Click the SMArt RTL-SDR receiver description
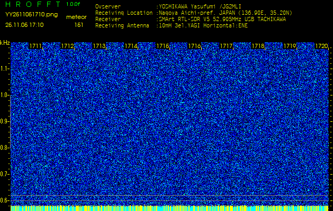The width and height of the screenshot is (333, 211). click(222, 18)
